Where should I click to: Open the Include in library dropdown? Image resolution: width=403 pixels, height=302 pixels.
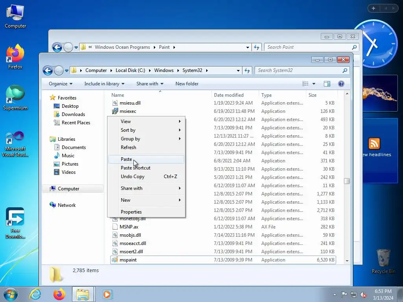pos(104,84)
